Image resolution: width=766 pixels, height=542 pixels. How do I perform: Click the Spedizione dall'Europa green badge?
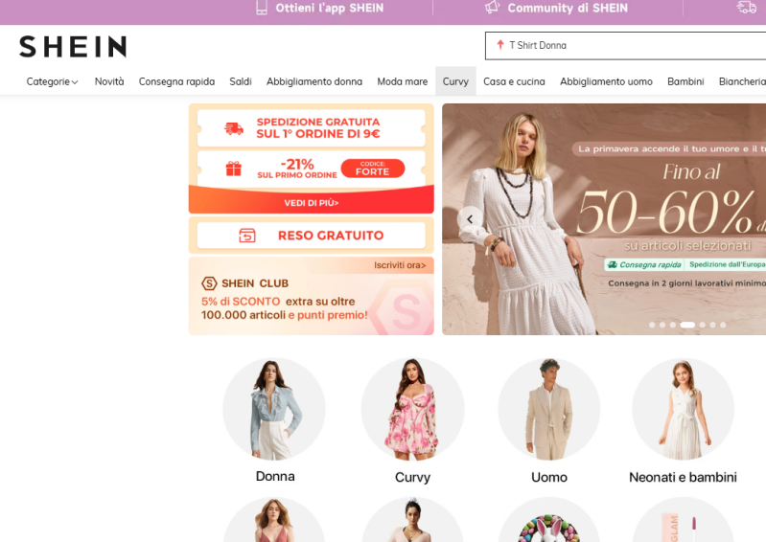coord(727,264)
